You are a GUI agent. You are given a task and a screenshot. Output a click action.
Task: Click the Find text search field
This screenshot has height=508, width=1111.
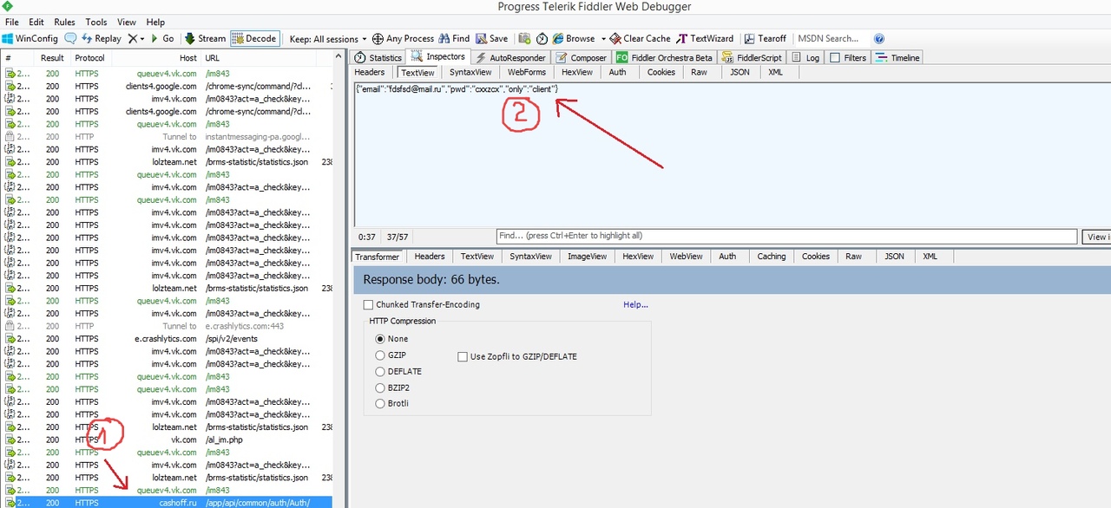click(786, 236)
